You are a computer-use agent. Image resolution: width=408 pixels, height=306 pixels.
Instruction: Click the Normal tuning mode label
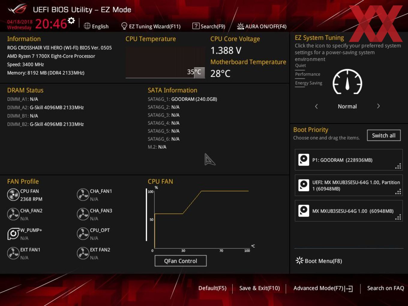[x=347, y=106]
